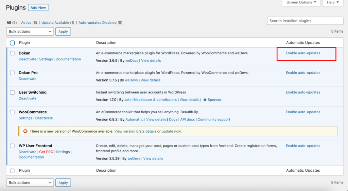The height and width of the screenshot is (191, 348).
Task: Open the bottom Bulk actions dropdown
Action: [30, 183]
